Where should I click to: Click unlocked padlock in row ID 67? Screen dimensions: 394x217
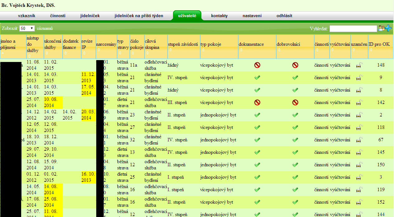[359, 140]
